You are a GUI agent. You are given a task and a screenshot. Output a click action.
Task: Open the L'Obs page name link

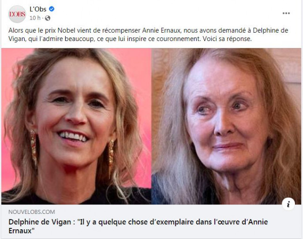pos(38,9)
